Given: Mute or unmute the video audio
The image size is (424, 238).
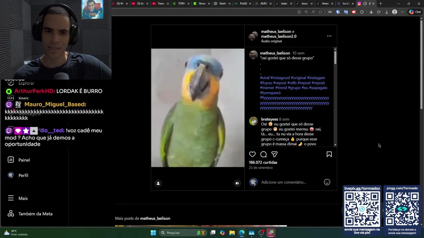Looking at the screenshot, I should tap(237, 183).
